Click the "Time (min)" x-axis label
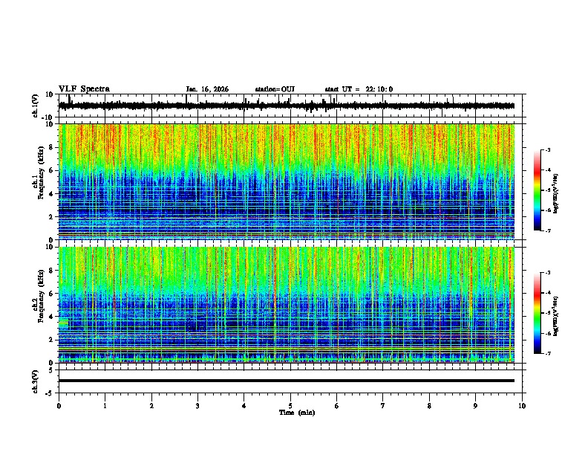This screenshot has height=455, width=588. point(297,413)
